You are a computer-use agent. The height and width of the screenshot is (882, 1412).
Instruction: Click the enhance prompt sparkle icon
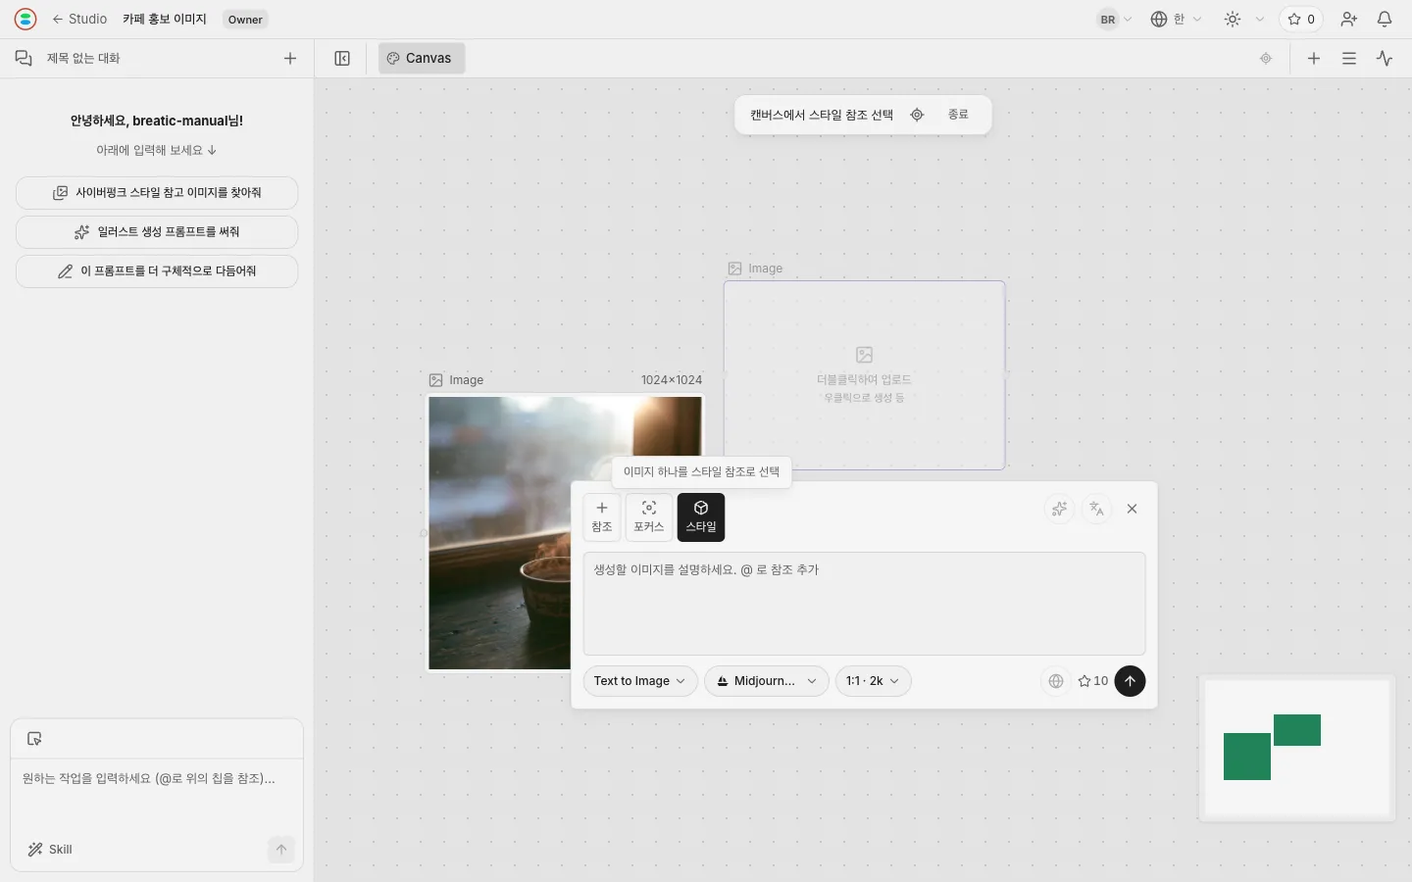pos(1059,509)
